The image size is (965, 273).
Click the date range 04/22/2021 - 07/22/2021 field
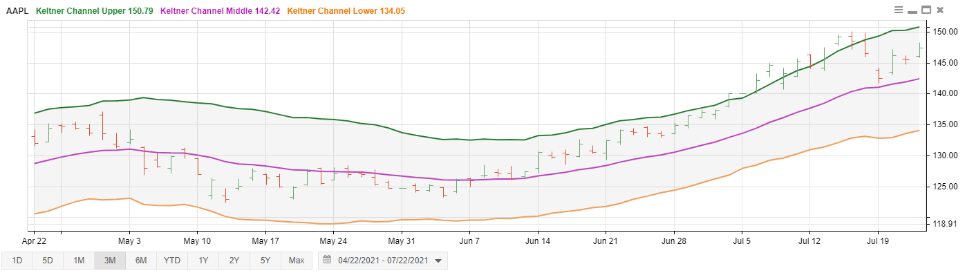[383, 261]
